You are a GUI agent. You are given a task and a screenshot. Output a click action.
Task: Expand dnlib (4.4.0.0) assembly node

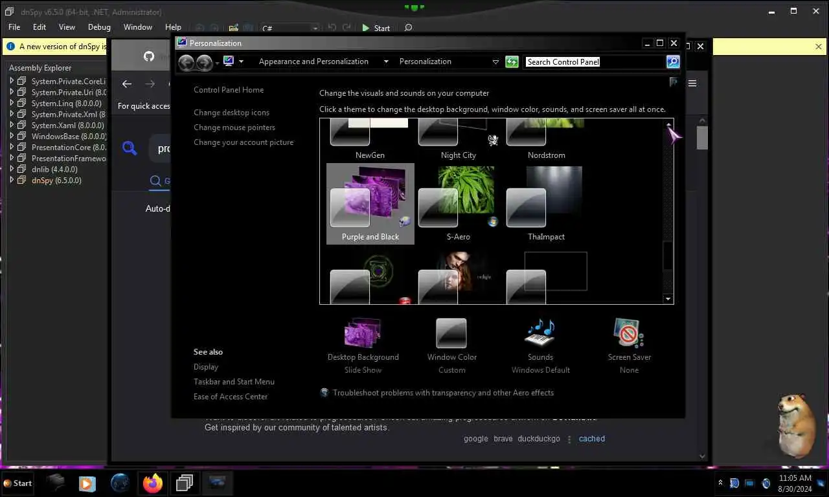click(12, 170)
